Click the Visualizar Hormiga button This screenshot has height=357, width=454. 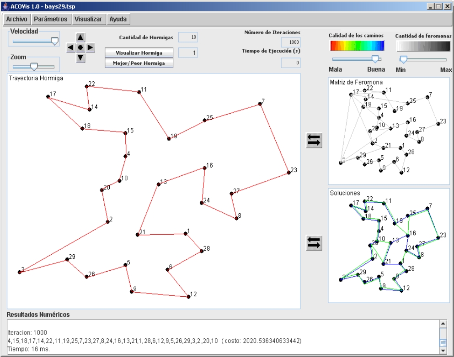point(139,53)
